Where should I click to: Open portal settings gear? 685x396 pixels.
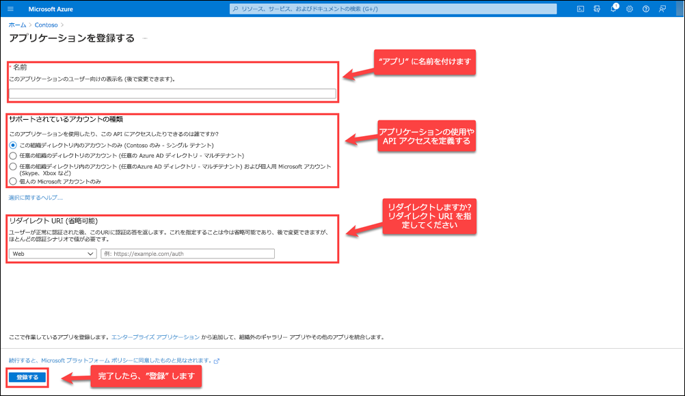click(630, 9)
